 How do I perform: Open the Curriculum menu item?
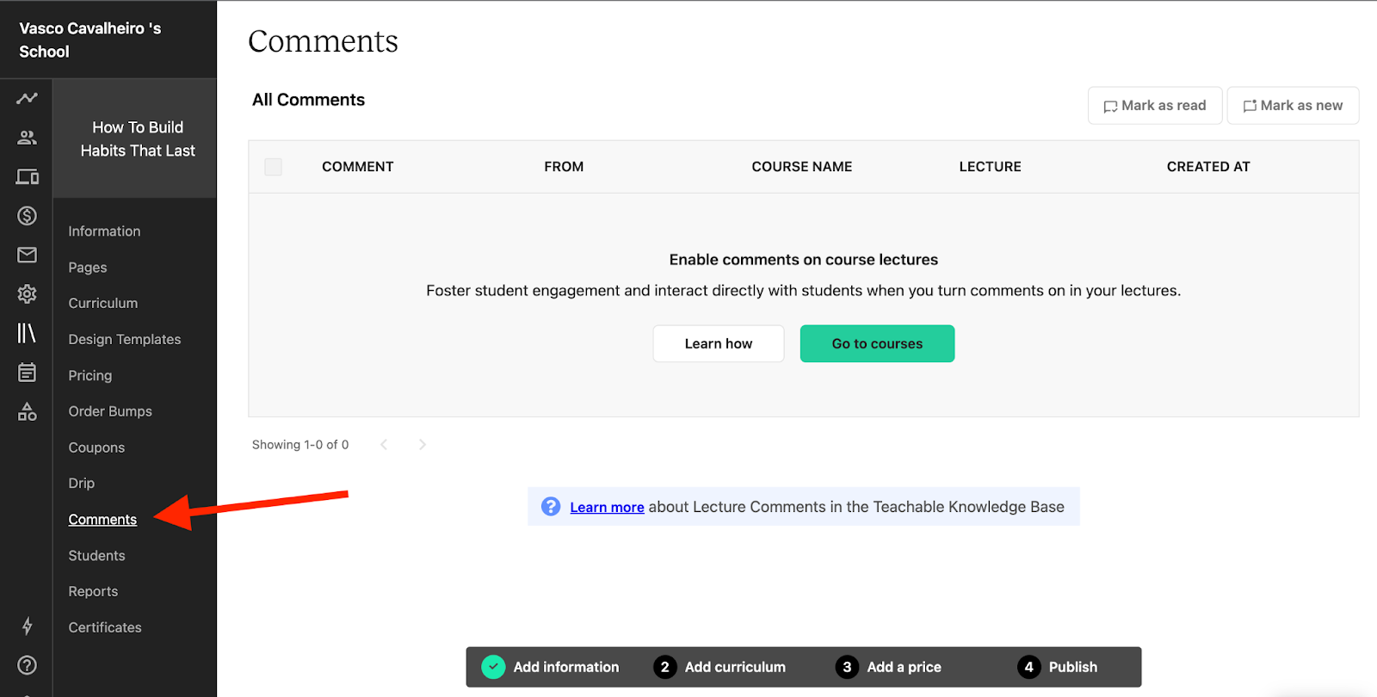pyautogui.click(x=103, y=304)
